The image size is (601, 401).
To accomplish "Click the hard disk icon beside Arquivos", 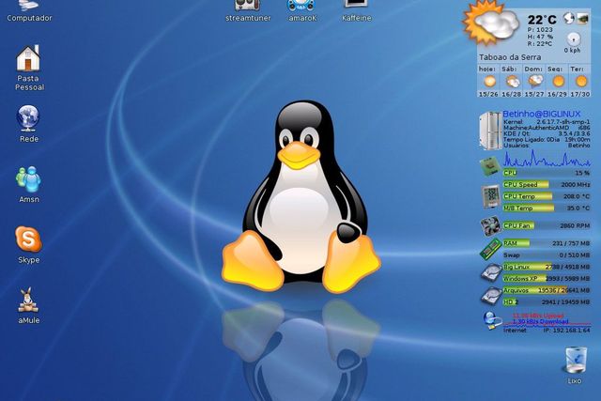I will pos(491,297).
